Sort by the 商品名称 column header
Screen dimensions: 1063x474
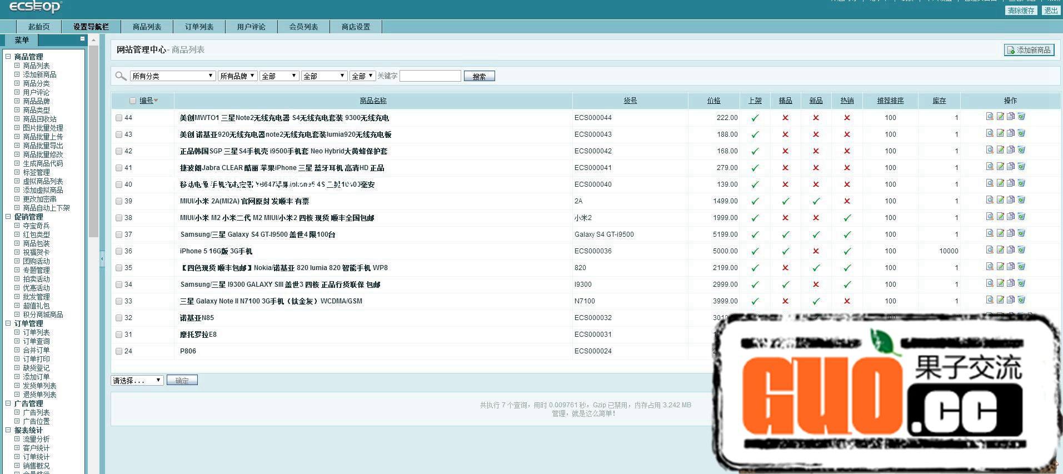[373, 101]
